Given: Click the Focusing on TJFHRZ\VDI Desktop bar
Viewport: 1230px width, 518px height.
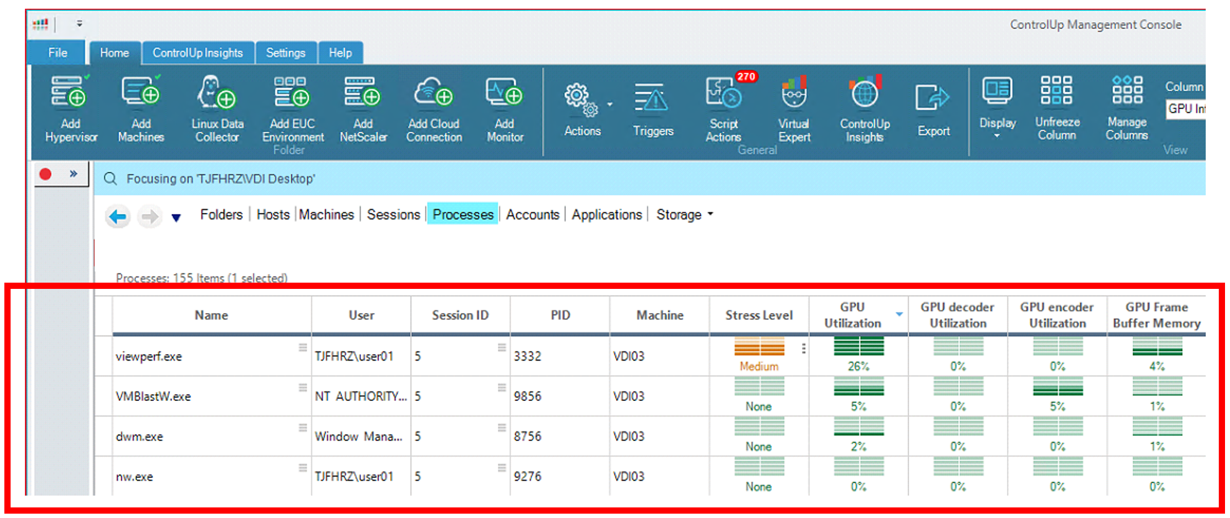Looking at the screenshot, I should pos(650,179).
